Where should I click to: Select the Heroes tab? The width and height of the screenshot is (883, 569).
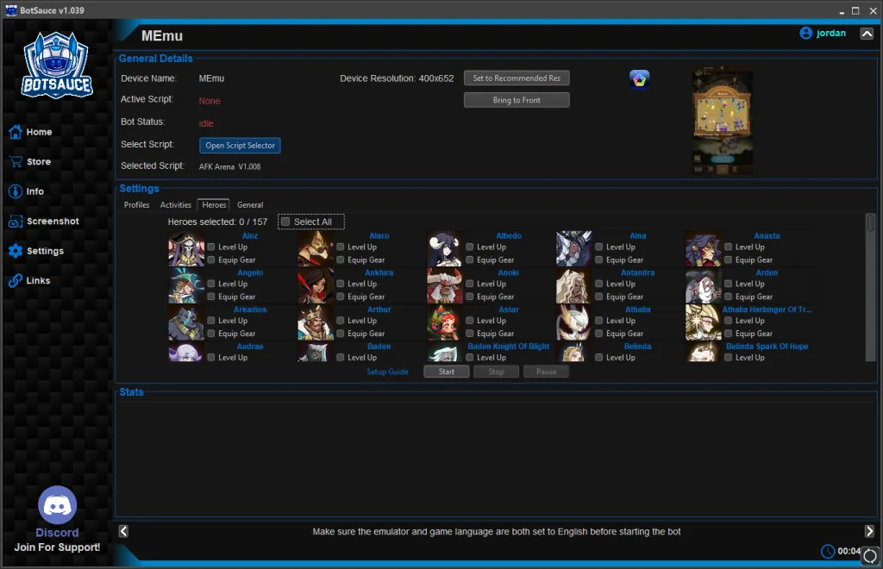tap(214, 205)
